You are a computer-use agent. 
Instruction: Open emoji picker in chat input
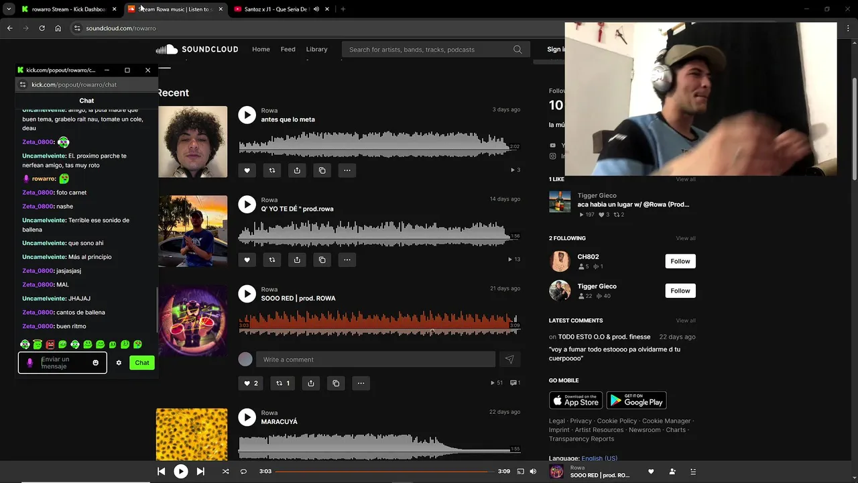96,363
